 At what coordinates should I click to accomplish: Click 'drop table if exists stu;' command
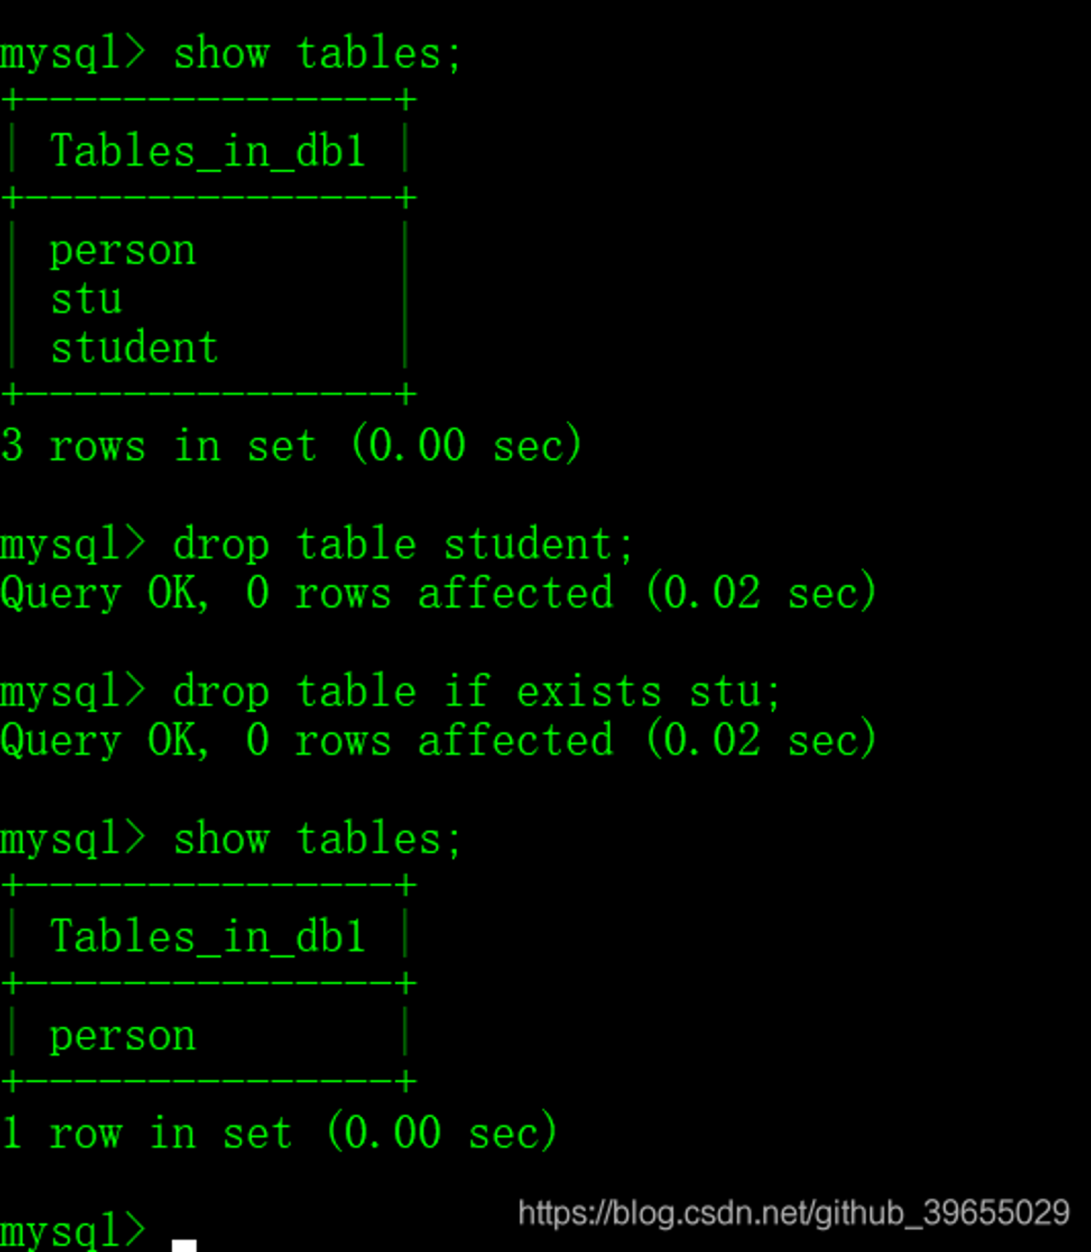pyautogui.click(x=477, y=692)
